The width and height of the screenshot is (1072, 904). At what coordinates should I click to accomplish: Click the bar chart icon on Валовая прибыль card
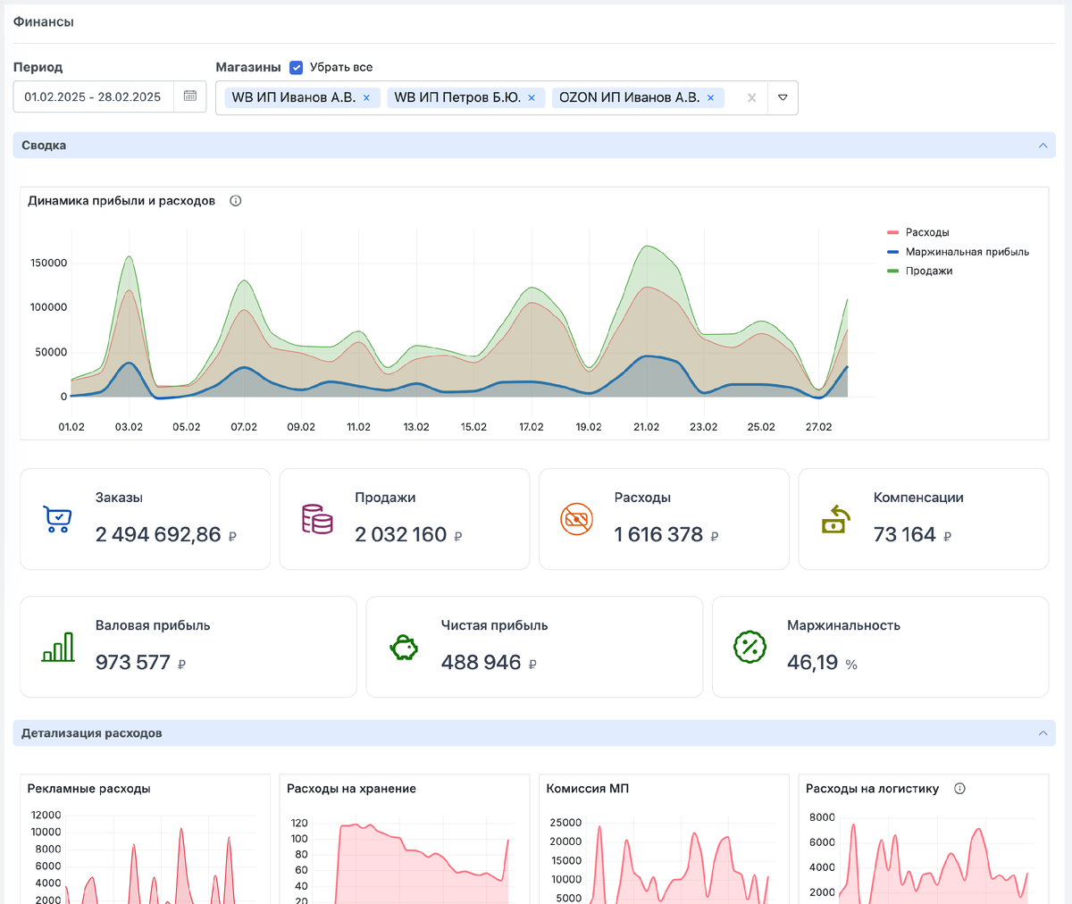pos(58,647)
